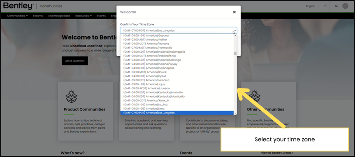This screenshot has width=355, height=157.
Task: Open the user avatar menu
Action: [x=345, y=6]
